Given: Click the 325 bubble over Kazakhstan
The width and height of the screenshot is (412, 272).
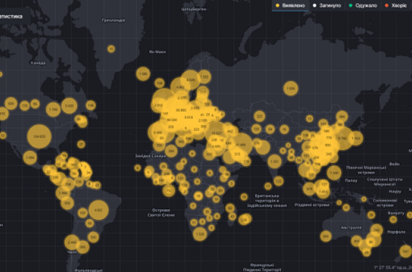Looking at the screenshot, I should click(x=259, y=117).
